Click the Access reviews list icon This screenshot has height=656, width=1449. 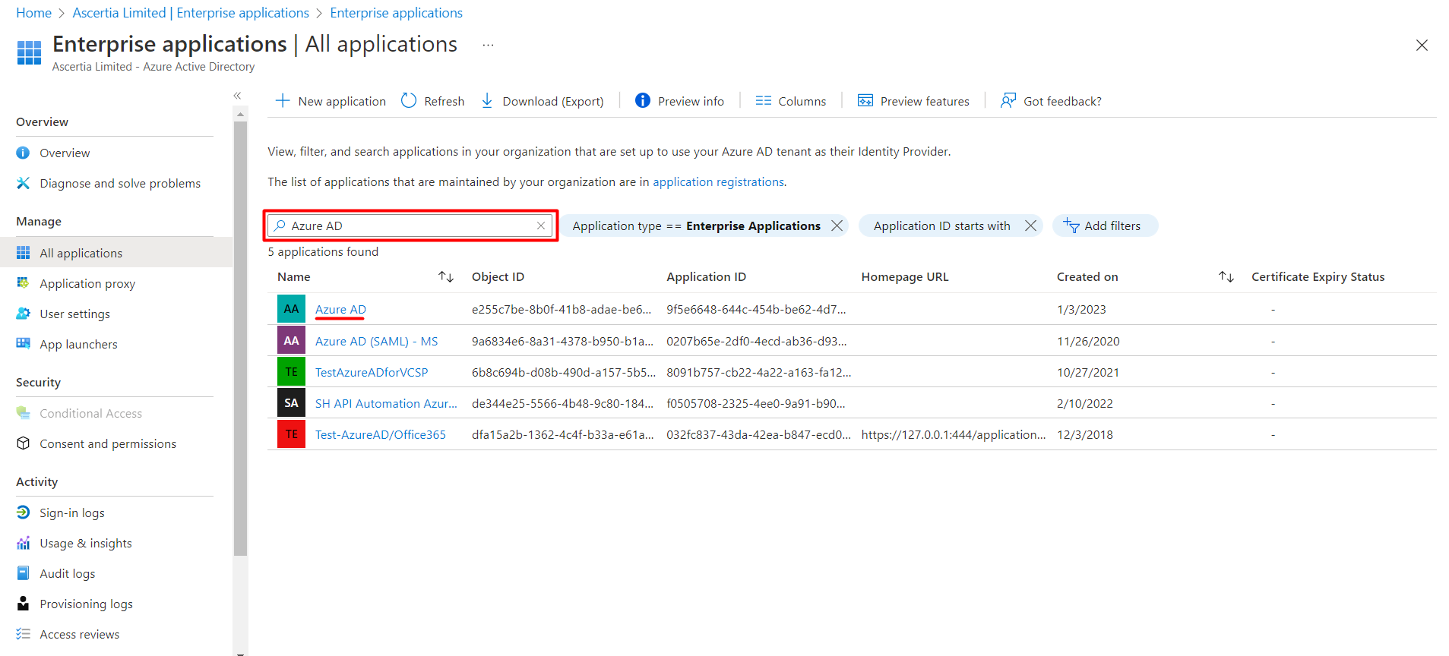point(24,634)
